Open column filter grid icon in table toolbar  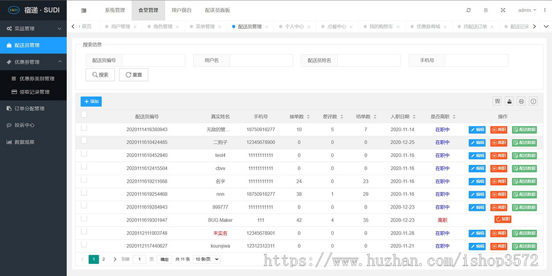[x=497, y=101]
